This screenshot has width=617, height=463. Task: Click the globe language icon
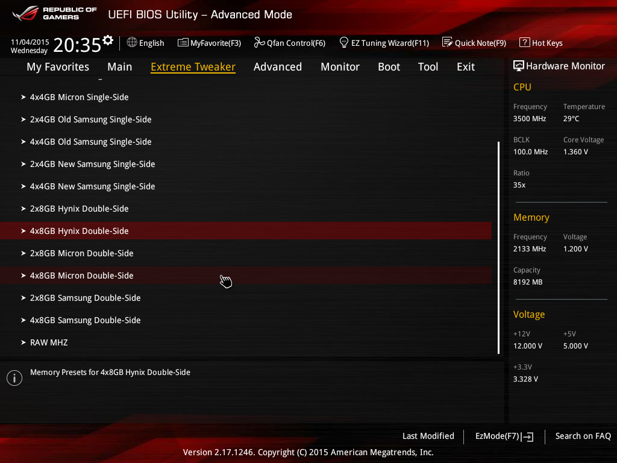pyautogui.click(x=132, y=42)
